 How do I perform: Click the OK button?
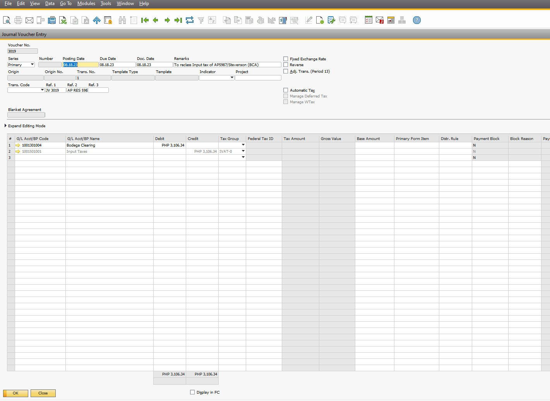coord(15,393)
